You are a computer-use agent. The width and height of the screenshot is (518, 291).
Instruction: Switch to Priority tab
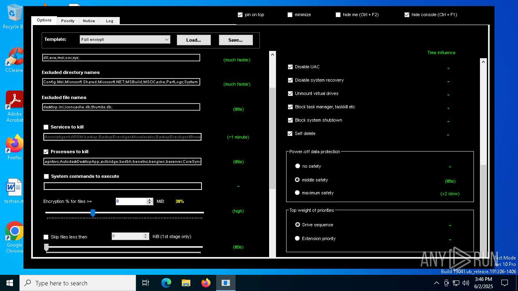coord(68,21)
